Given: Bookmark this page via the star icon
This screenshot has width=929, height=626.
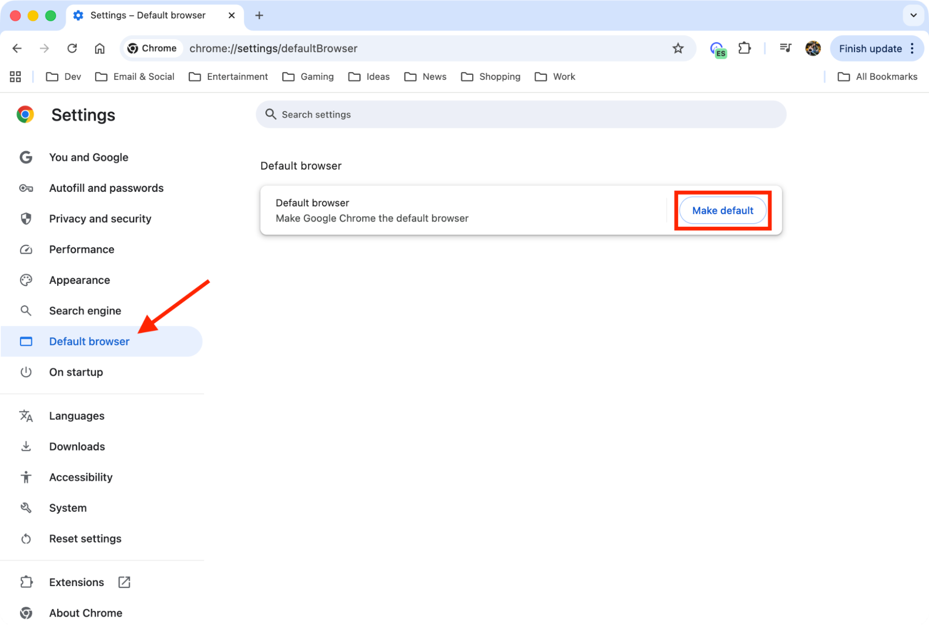Looking at the screenshot, I should coord(679,48).
